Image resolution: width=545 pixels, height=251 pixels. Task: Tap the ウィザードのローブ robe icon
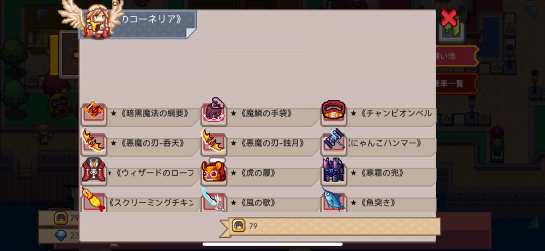[x=94, y=170]
